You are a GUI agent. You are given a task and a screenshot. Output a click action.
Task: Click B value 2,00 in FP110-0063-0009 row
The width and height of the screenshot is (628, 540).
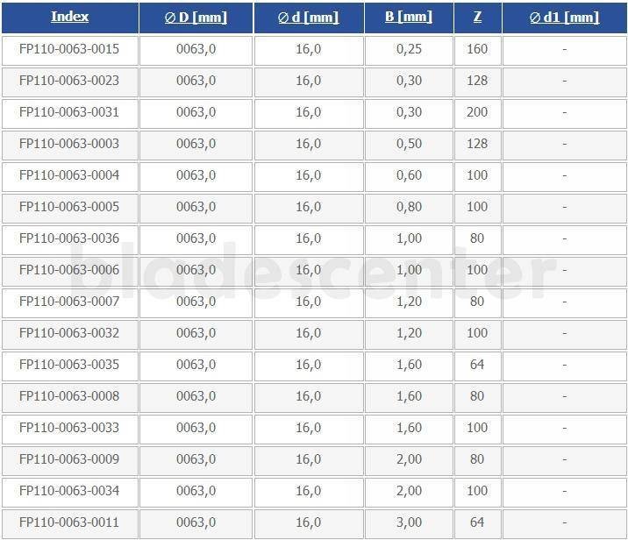click(x=409, y=459)
